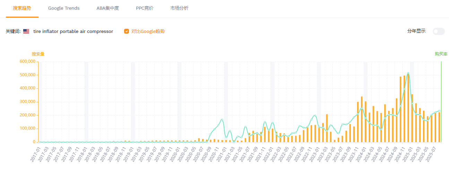
Task: Click the 关键词 label
Action: (13, 31)
